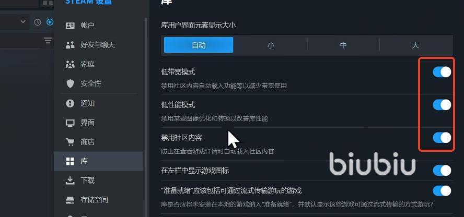Expand the dropdown chevron at top left
The image size is (464, 217).
point(23,21)
